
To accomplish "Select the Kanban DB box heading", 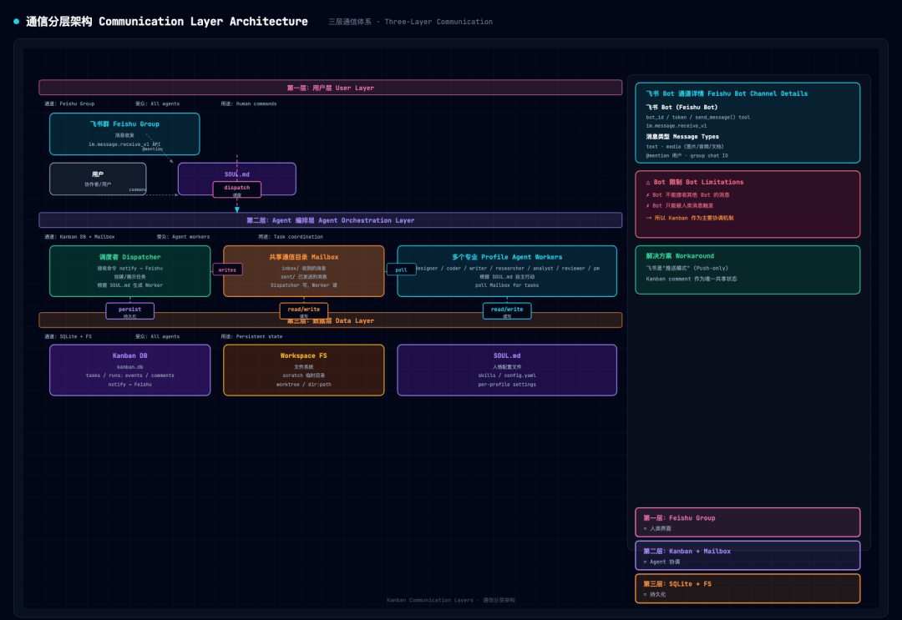I will pos(130,355).
